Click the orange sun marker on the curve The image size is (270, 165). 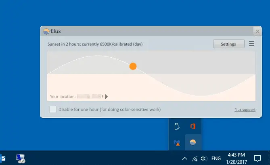133,66
